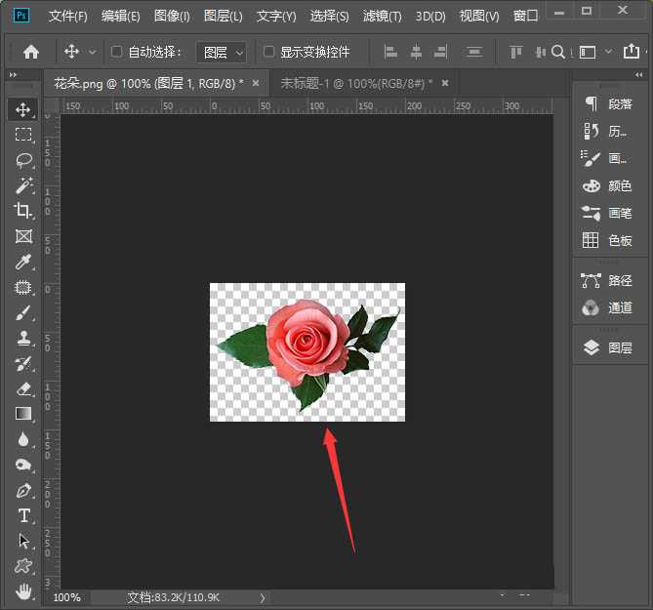Open the 滤镜(T) menu

coord(382,17)
